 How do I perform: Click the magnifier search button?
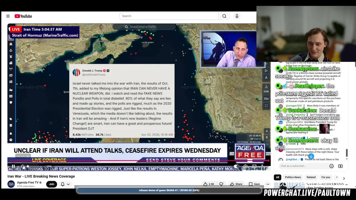click(x=224, y=16)
